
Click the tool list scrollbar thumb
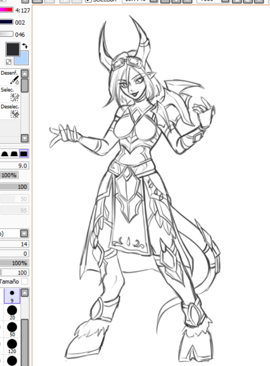pos(25,85)
